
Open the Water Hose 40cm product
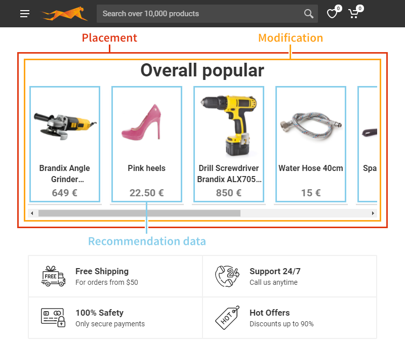point(310,144)
